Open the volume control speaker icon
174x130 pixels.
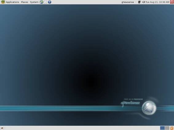click(144, 2)
